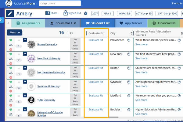Click the ACT Comp: 35 badge

[x=144, y=13]
